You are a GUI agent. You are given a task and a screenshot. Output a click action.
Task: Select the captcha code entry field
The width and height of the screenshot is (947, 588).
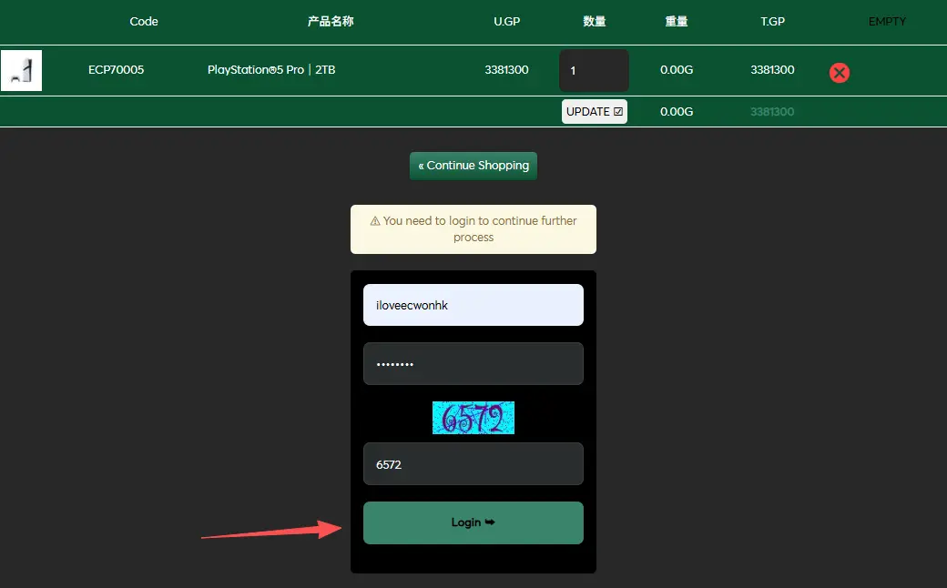coord(473,464)
